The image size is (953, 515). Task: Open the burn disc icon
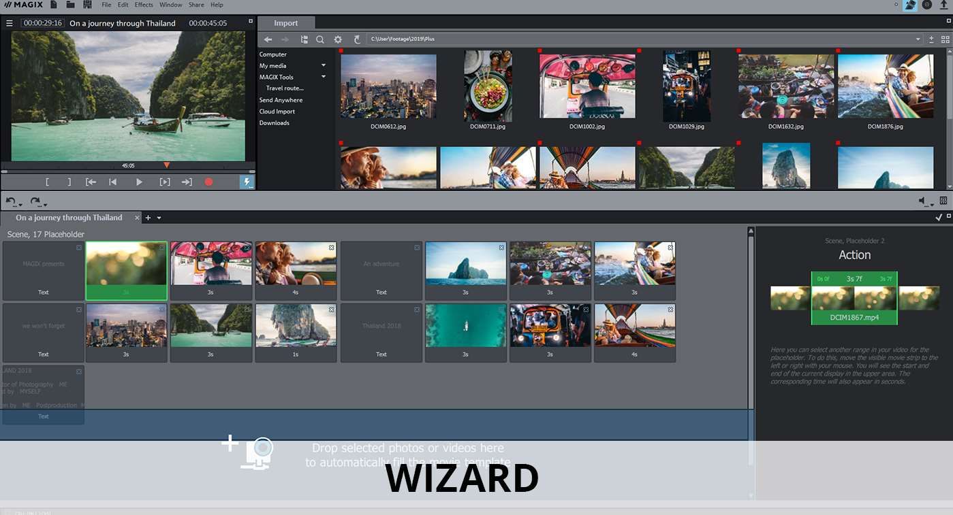click(927, 5)
